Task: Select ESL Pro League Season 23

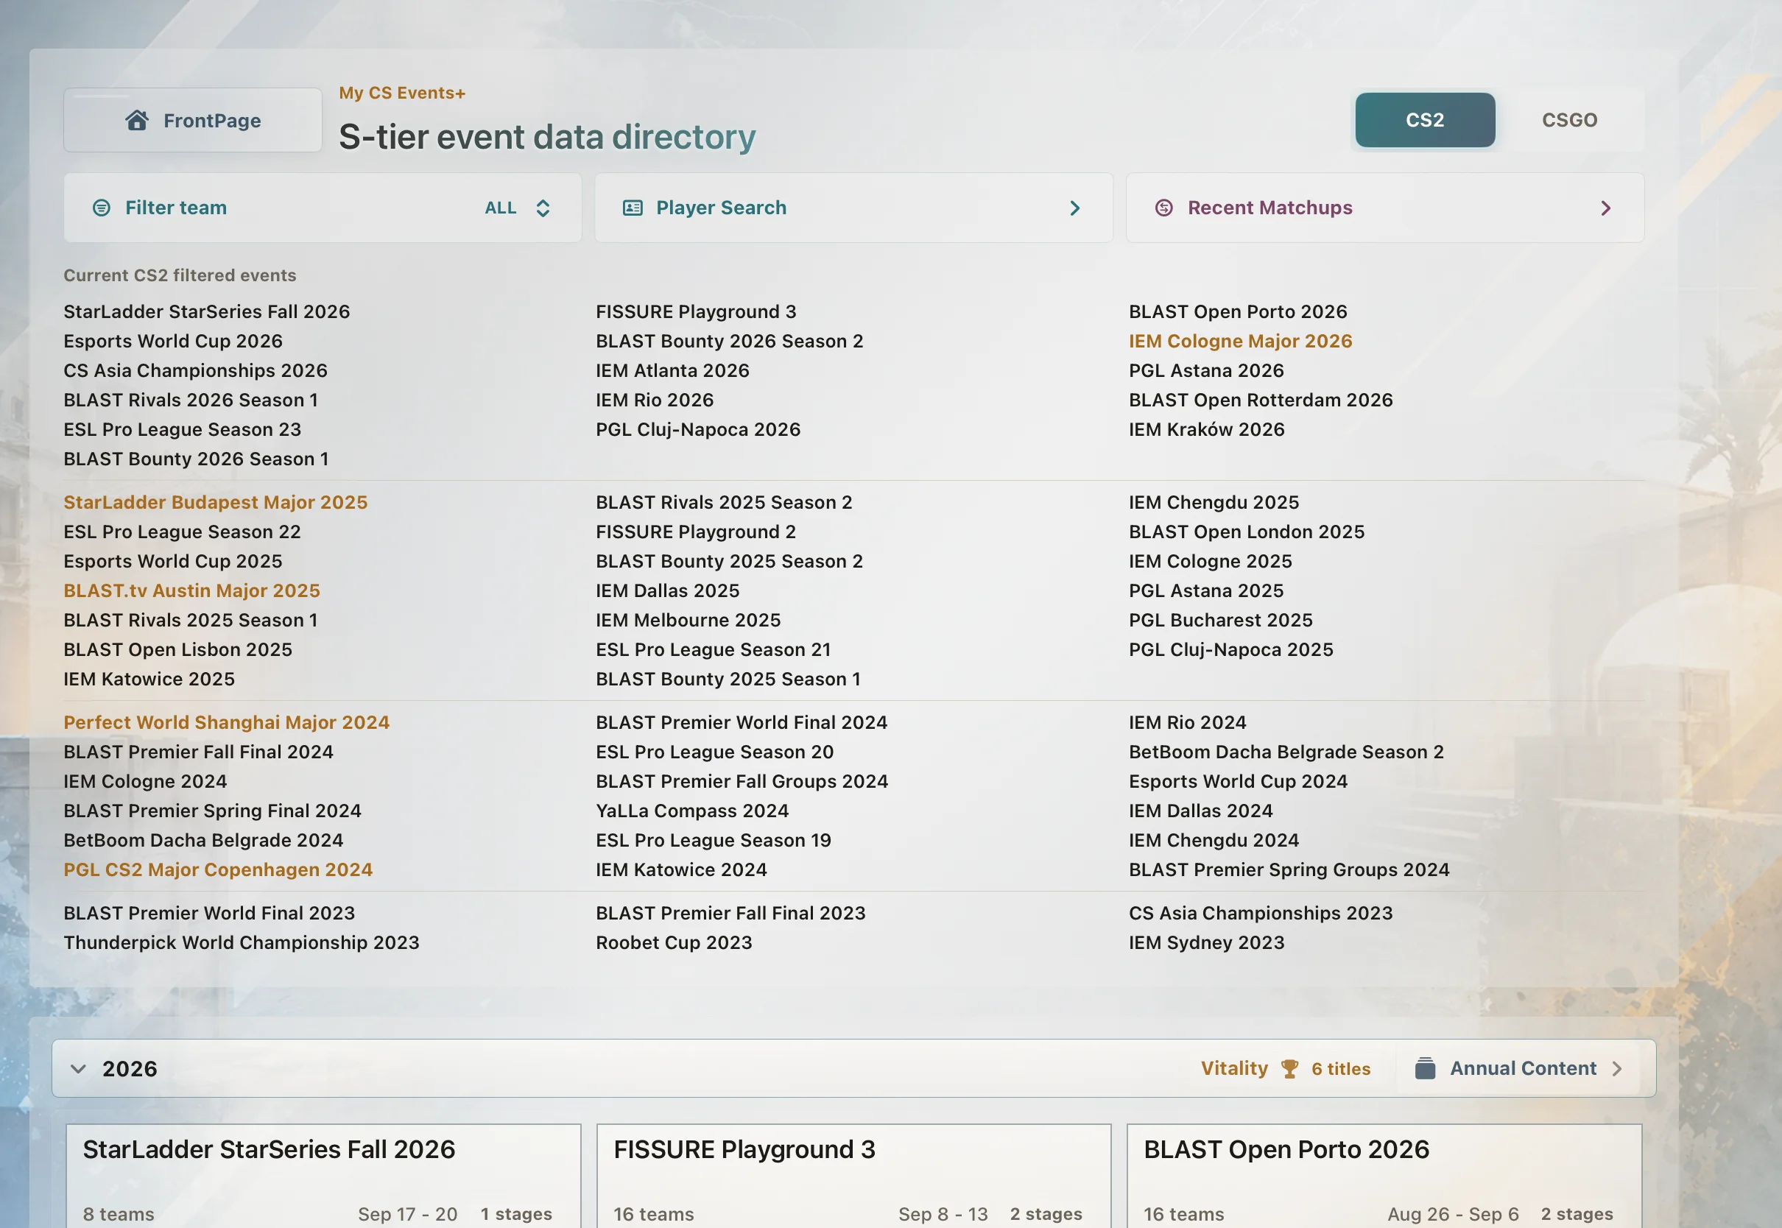Action: (x=183, y=429)
